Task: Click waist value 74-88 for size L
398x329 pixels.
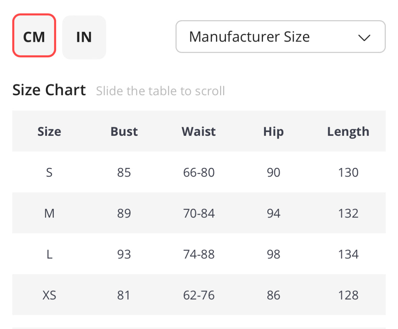Action: [199, 254]
